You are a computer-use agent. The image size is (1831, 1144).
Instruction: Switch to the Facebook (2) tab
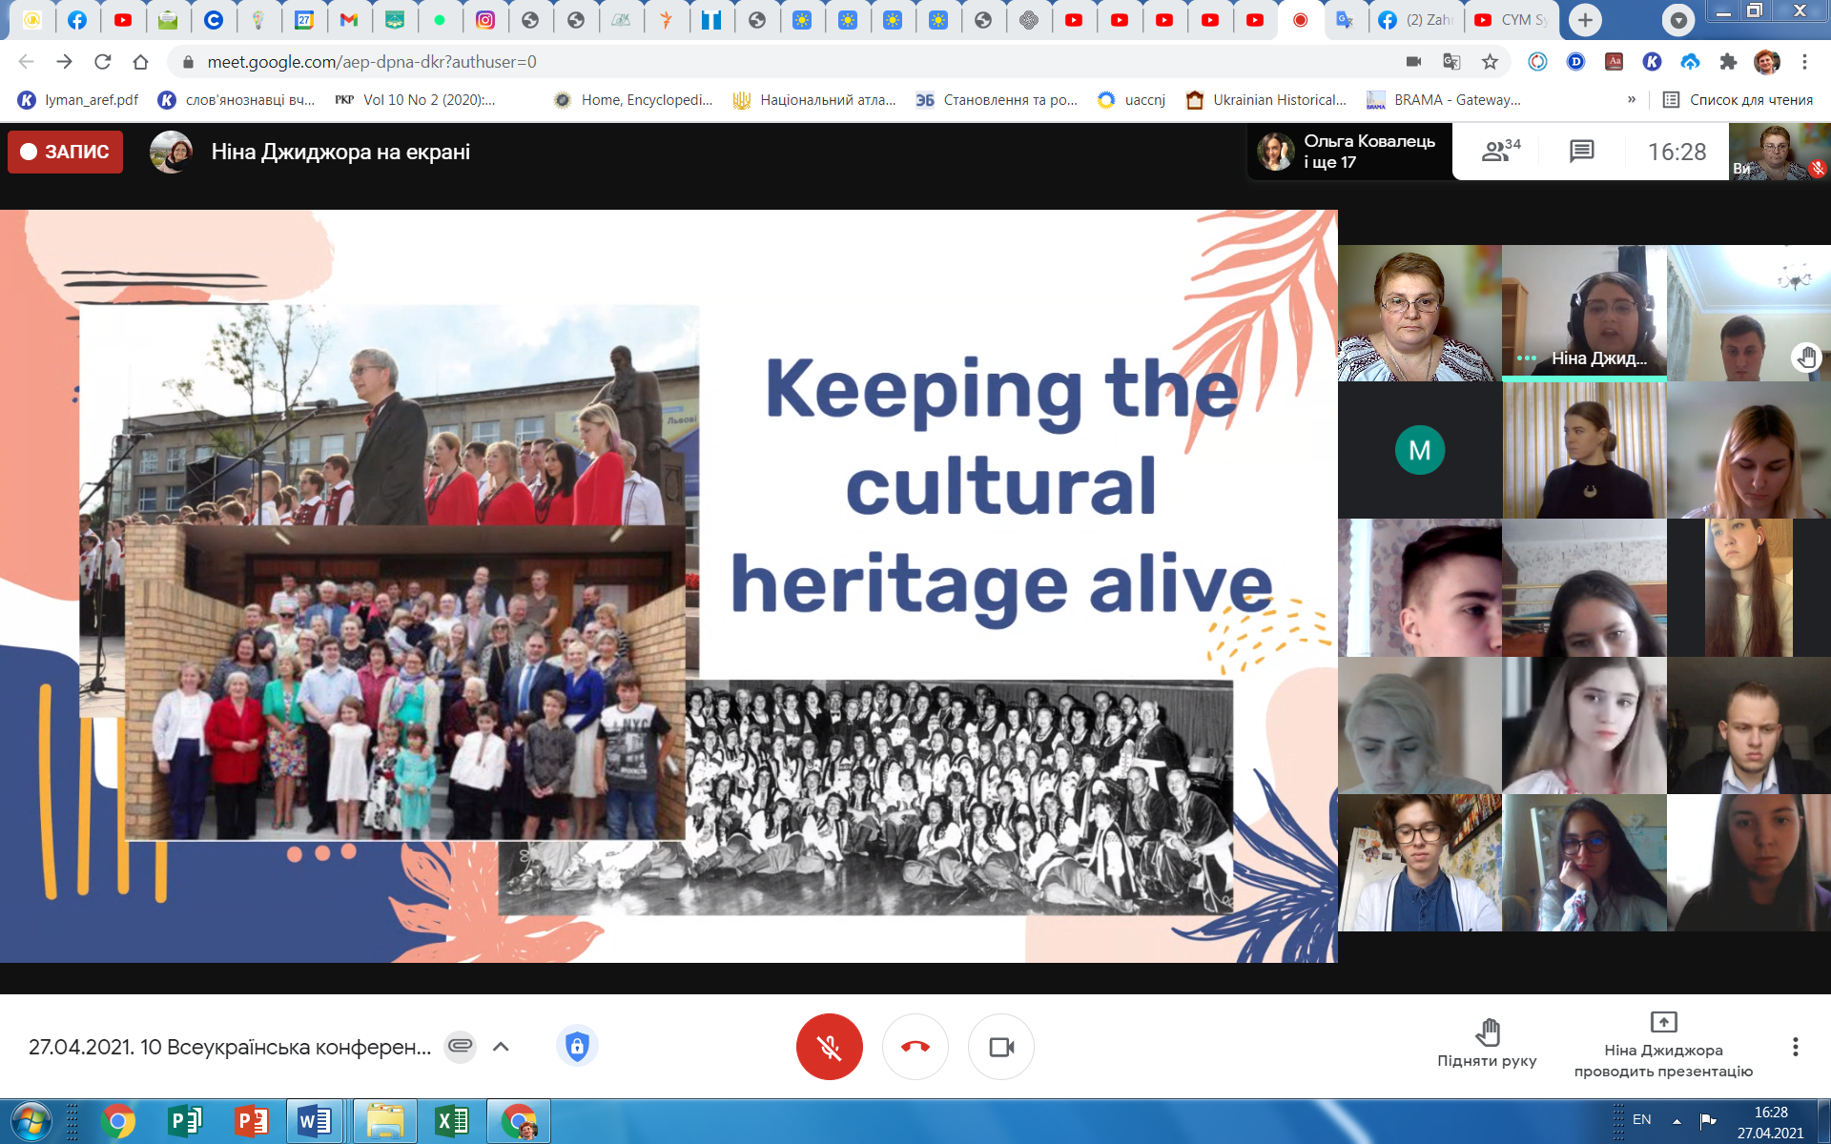pos(1416,20)
